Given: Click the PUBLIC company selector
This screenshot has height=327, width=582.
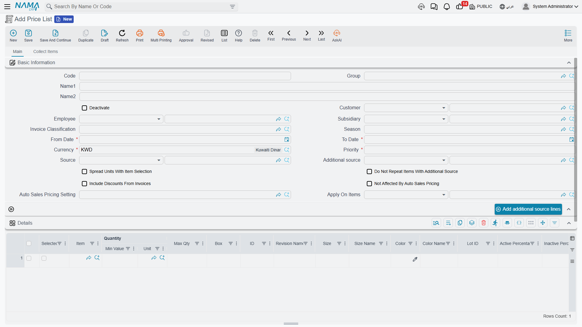Looking at the screenshot, I should point(481,6).
